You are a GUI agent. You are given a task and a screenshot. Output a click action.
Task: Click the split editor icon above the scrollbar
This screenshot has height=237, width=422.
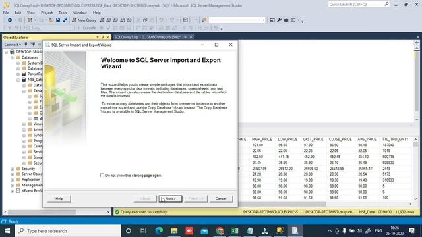(417, 43)
